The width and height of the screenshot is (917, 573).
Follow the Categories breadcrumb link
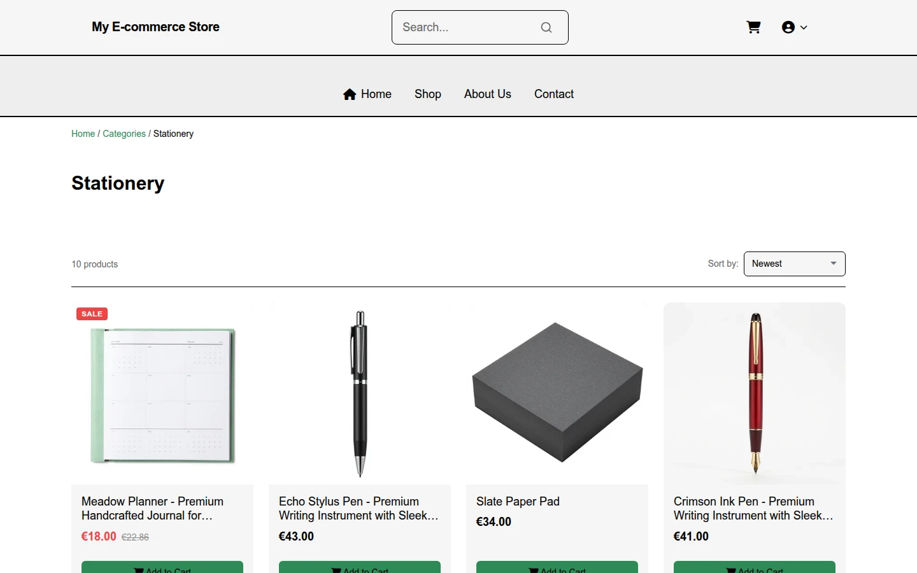click(x=124, y=134)
